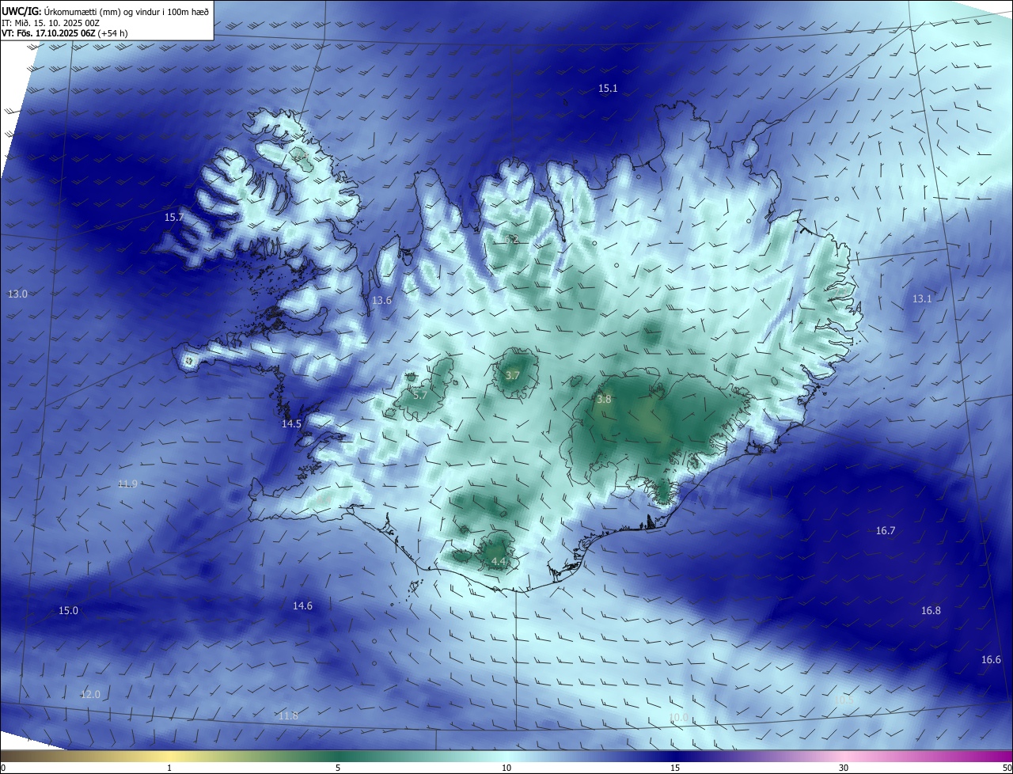The image size is (1013, 774).
Task: Click the "3.8" value on the large glacier
Action: tap(604, 400)
